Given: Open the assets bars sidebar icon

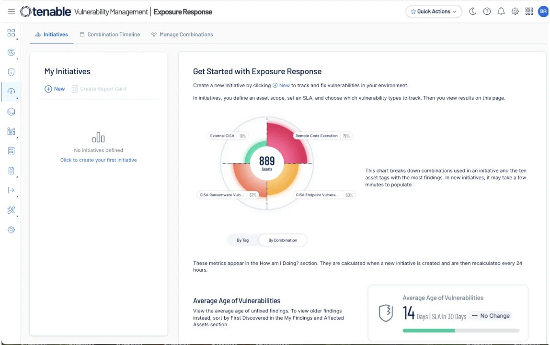Looking at the screenshot, I should tap(11, 131).
